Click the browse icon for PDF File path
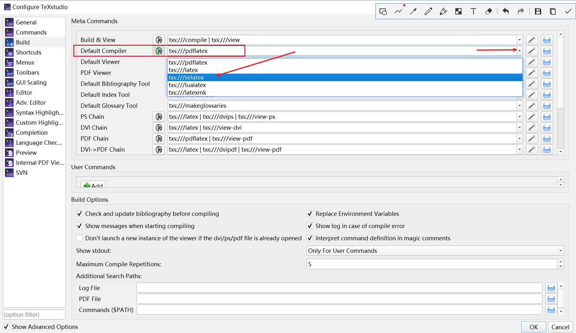This screenshot has height=333, width=576. tap(551, 299)
